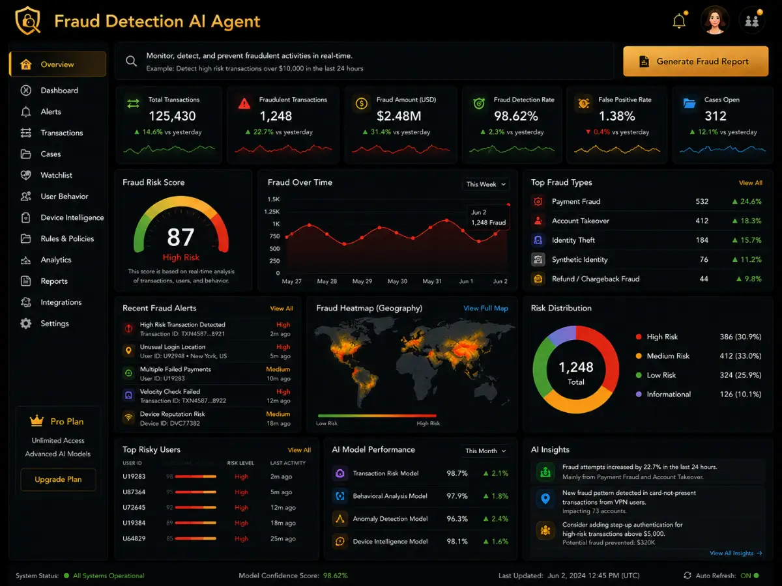Click the Synthetic Identity type icon
Image resolution: width=782 pixels, height=586 pixels.
click(x=538, y=259)
